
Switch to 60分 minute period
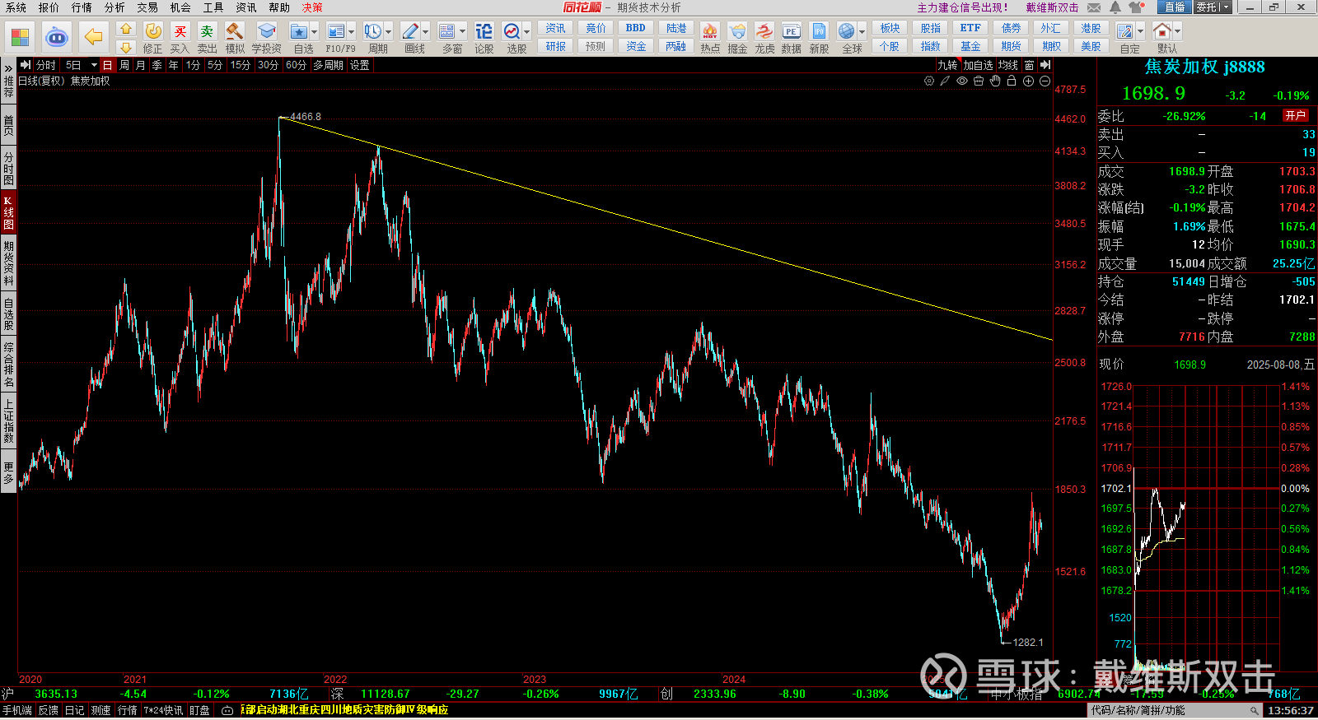[x=296, y=65]
